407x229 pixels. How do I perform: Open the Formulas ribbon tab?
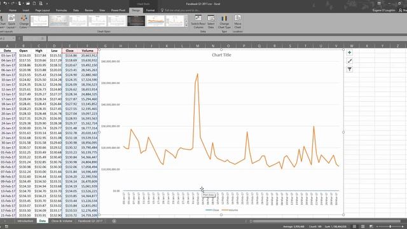pyautogui.click(x=61, y=10)
